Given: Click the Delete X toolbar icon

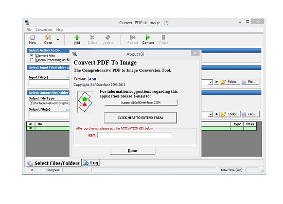Looking at the screenshot, I should [92, 38].
